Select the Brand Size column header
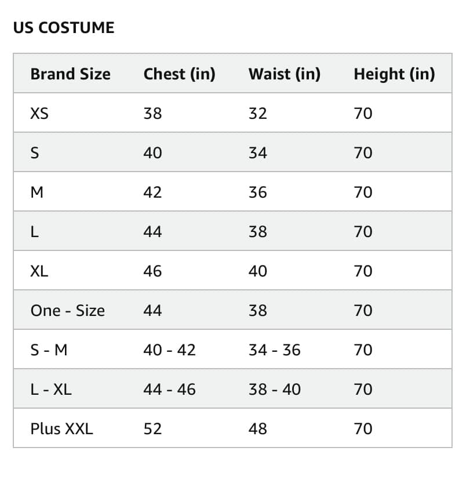 (71, 74)
